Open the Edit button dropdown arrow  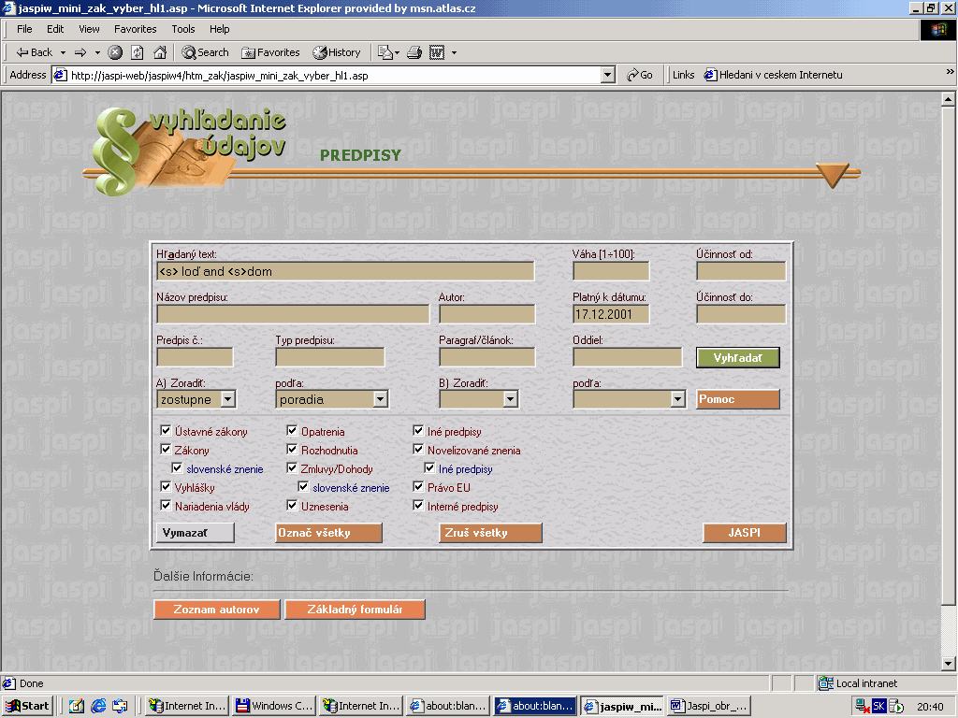[454, 52]
